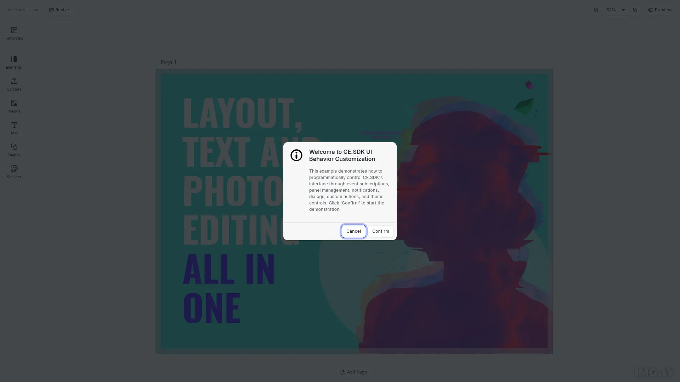Add a new page to the design
Viewport: 680px width, 382px height.
click(353, 372)
